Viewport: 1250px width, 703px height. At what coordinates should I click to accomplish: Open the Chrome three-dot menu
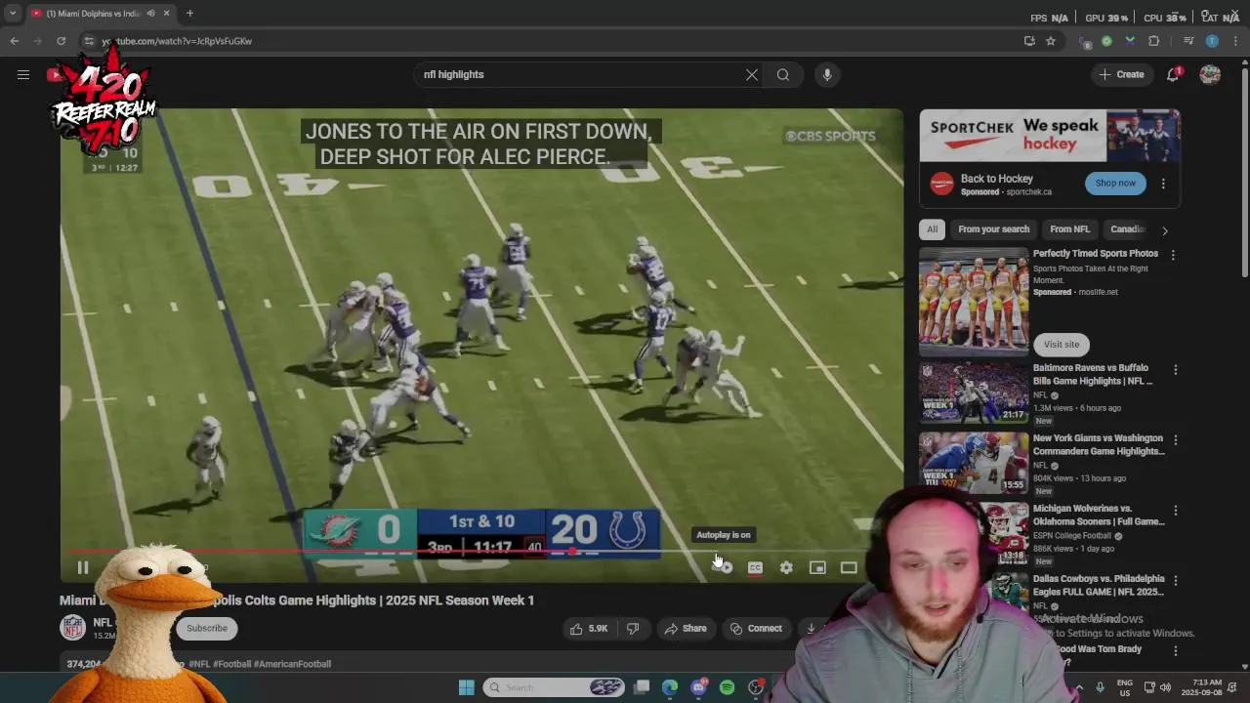1235,41
